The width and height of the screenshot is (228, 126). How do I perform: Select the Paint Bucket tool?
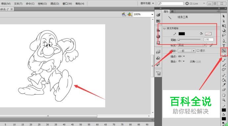224,80
